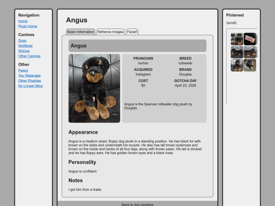Screen dimensions: 275x206
Task: Open the Dogs category link
Action: (22, 41)
